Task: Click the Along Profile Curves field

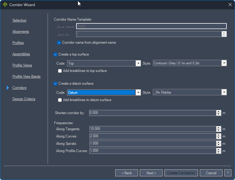Action: pyautogui.click(x=153, y=151)
